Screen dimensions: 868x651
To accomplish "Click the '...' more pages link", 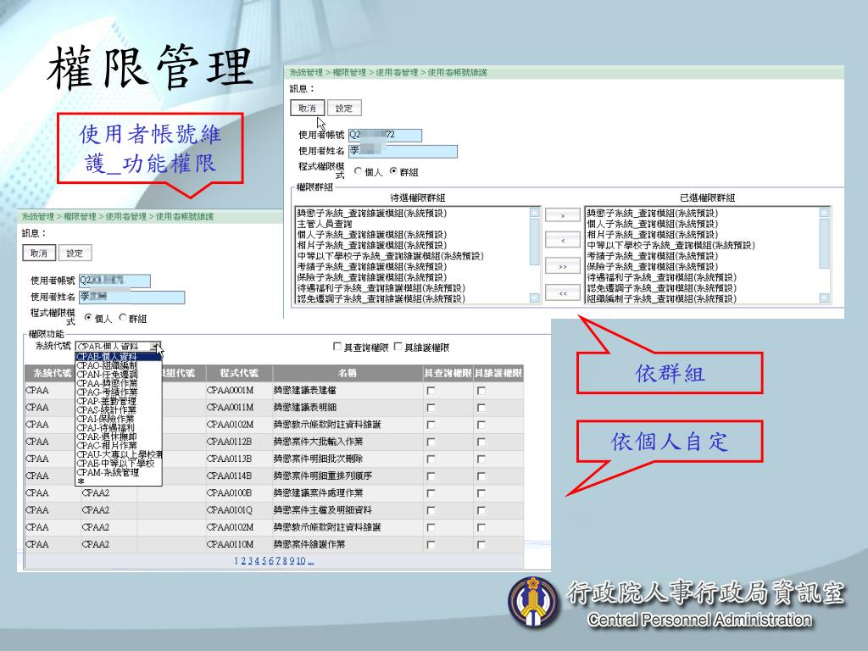I will [x=310, y=561].
